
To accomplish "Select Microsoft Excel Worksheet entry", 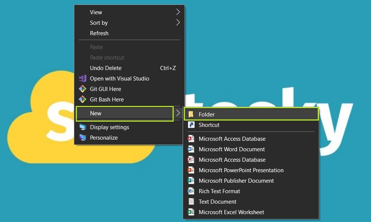I will click(251, 212).
